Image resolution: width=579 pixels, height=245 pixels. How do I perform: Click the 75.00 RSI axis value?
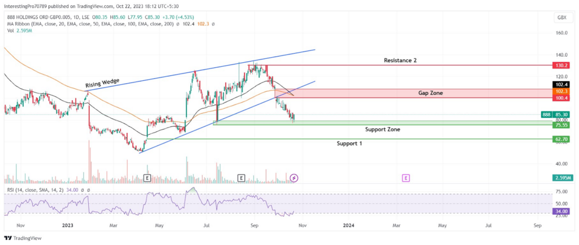tap(561, 191)
